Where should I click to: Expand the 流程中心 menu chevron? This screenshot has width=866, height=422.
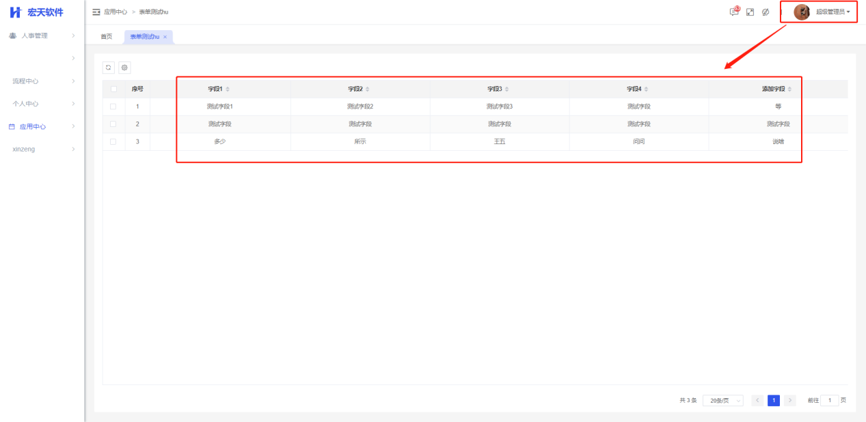[x=73, y=81]
